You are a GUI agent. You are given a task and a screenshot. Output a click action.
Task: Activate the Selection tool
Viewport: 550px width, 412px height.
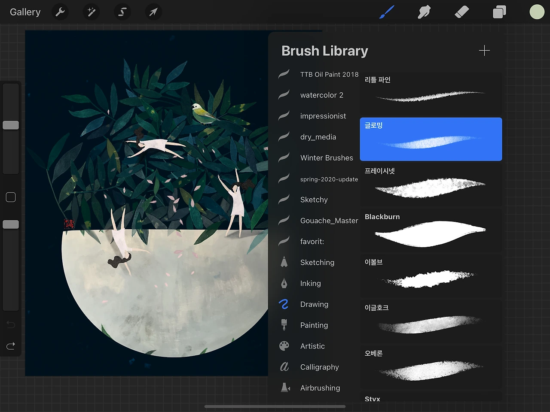click(x=122, y=12)
